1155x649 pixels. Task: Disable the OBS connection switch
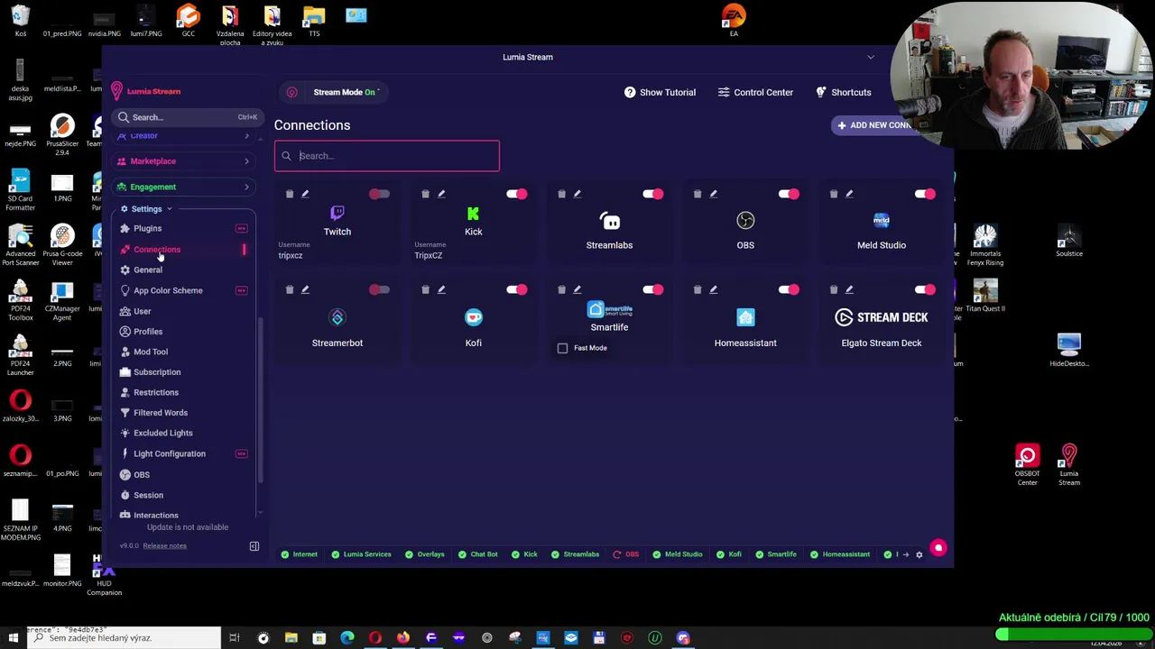(789, 195)
